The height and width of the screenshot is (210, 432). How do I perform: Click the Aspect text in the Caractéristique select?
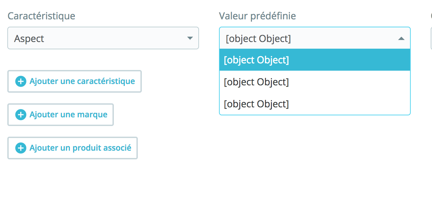tap(29, 39)
